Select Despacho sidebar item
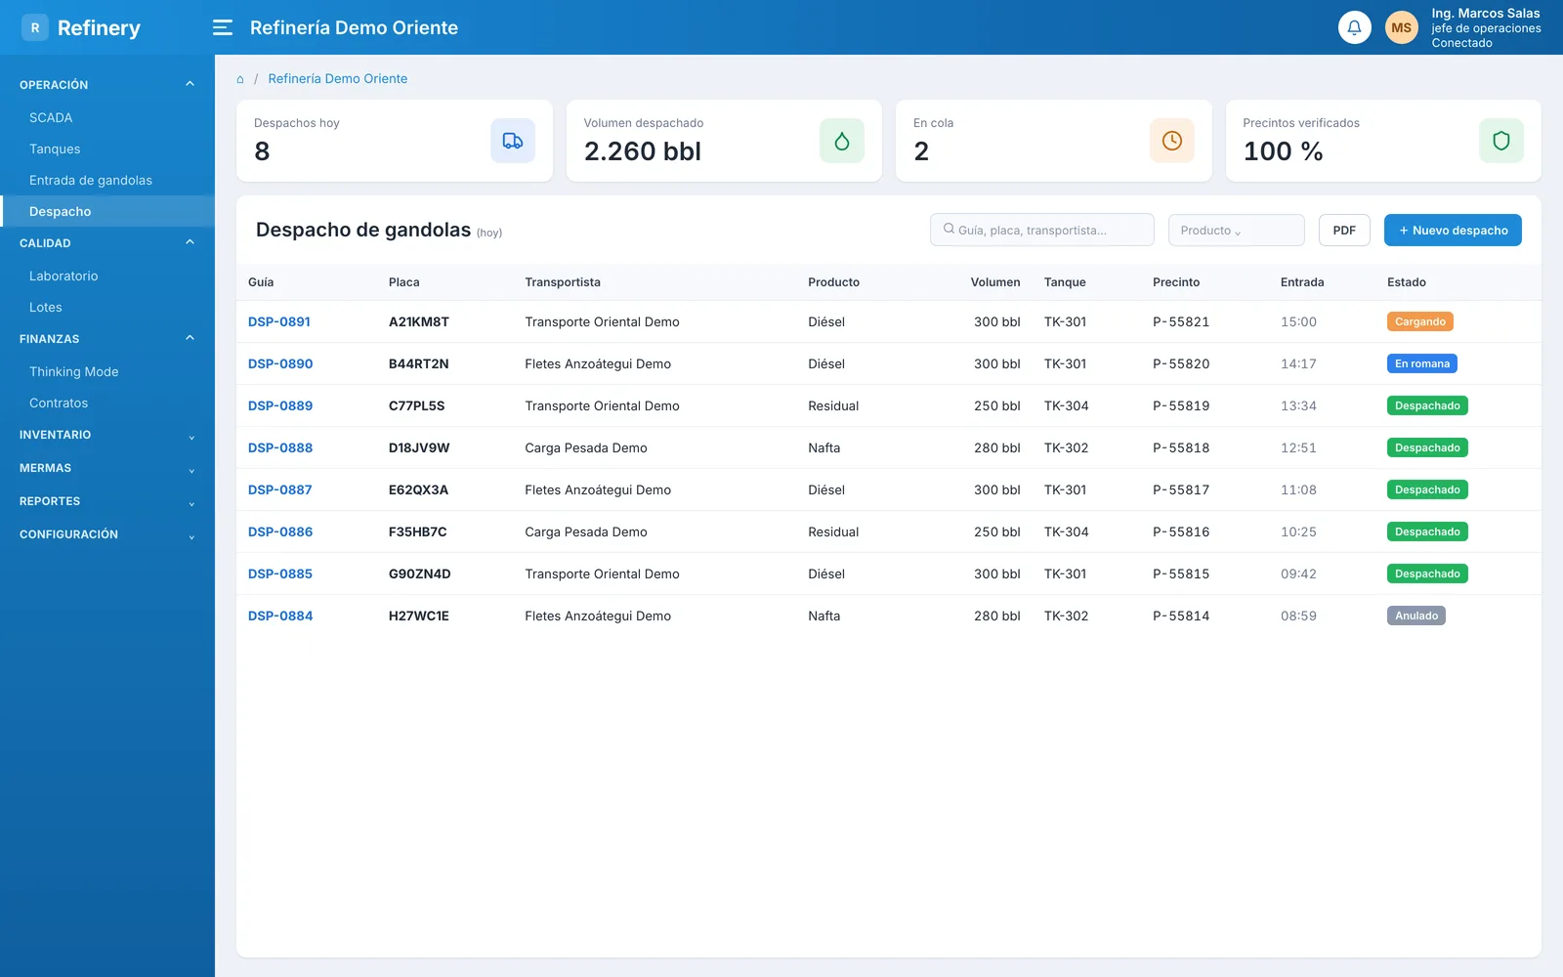 point(107,211)
